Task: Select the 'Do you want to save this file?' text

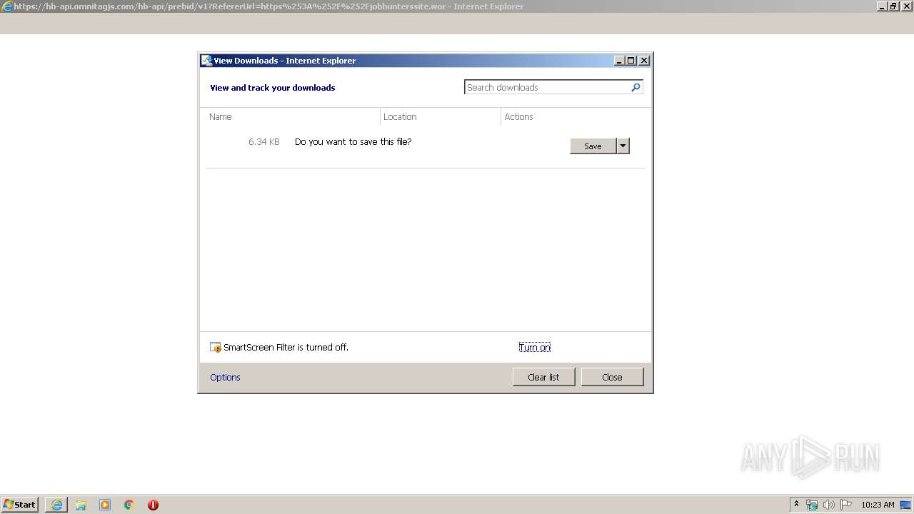Action: click(353, 142)
